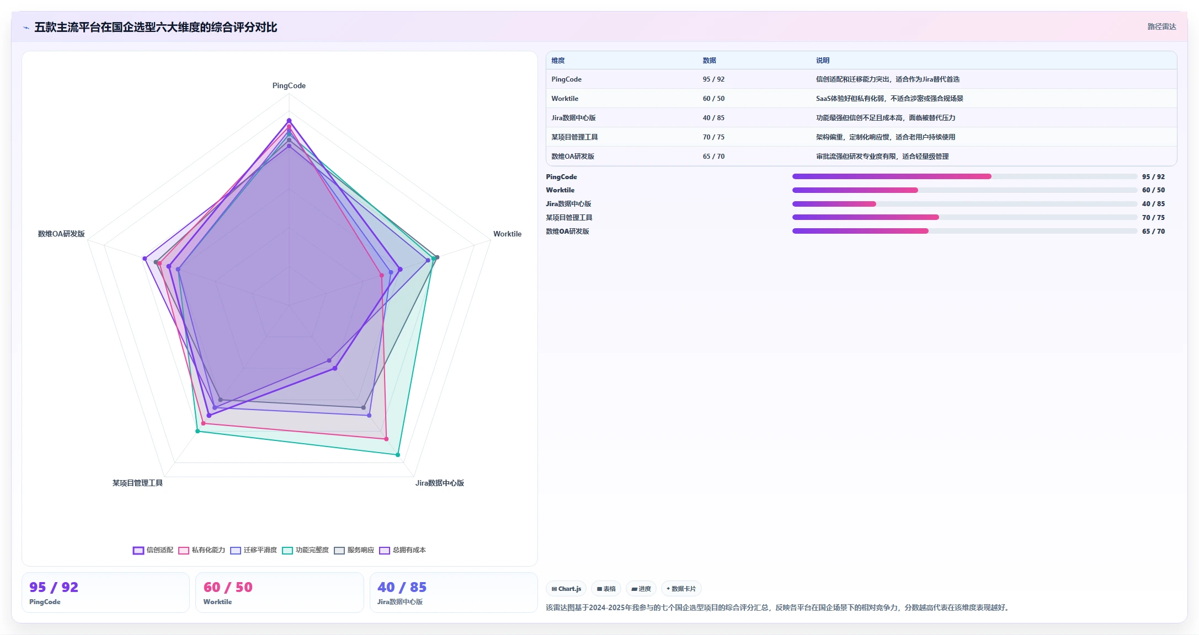This screenshot has height=635, width=1199.
Task: Click the description 架构偏重，定制化响应慢
Action: (x=886, y=137)
